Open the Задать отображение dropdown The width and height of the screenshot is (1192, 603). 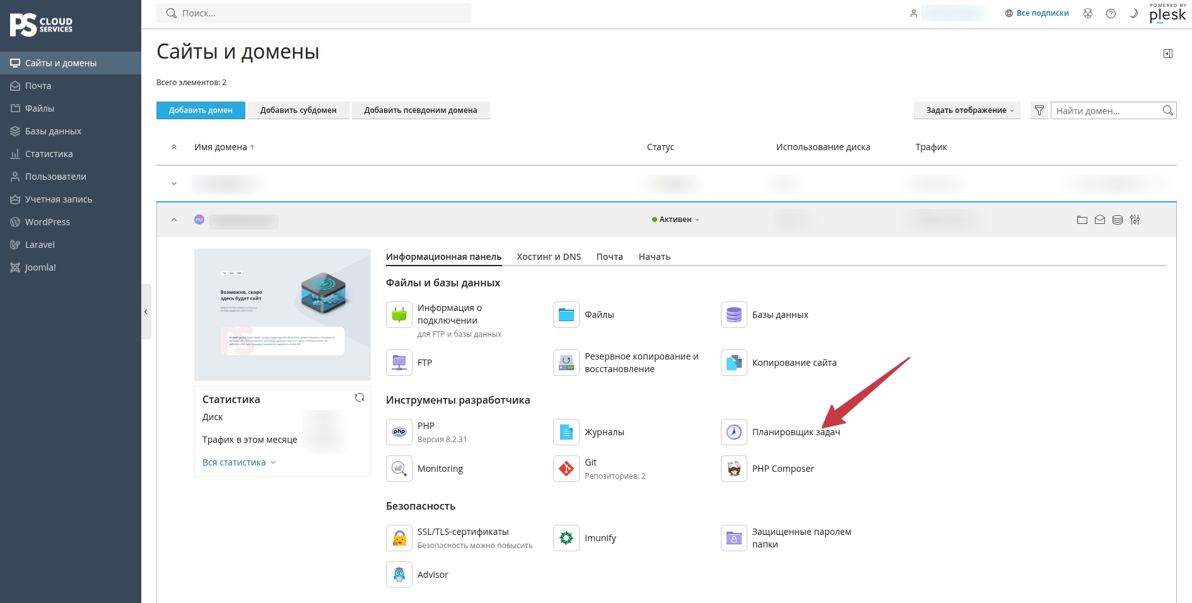[x=967, y=110]
